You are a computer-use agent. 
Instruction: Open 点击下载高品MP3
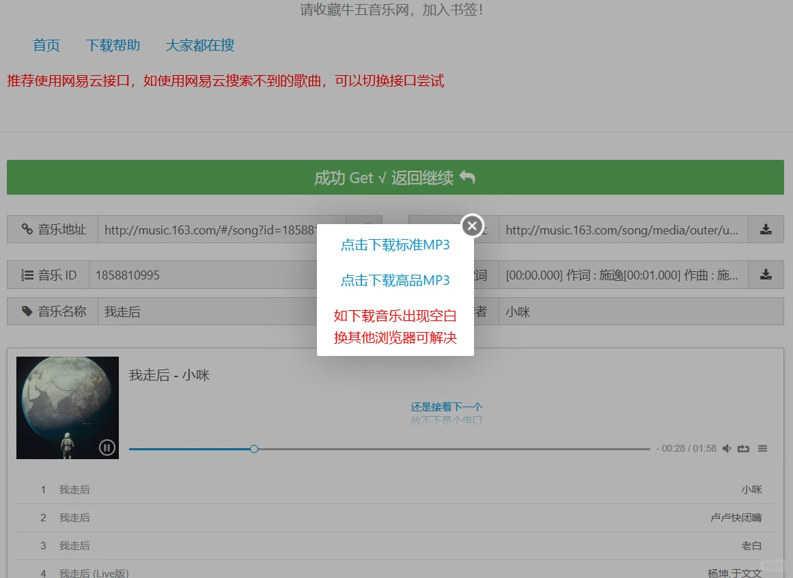[x=395, y=280]
